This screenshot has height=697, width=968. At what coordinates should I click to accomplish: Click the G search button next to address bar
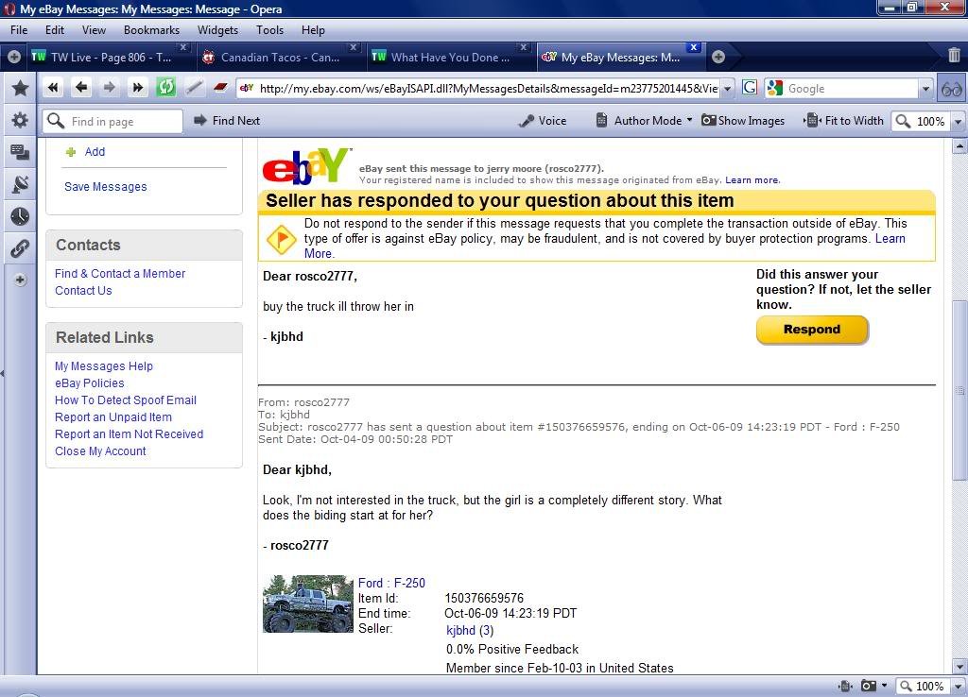[x=750, y=88]
